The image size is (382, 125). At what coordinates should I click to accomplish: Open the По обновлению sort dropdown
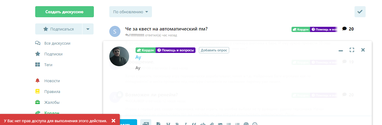tap(130, 12)
